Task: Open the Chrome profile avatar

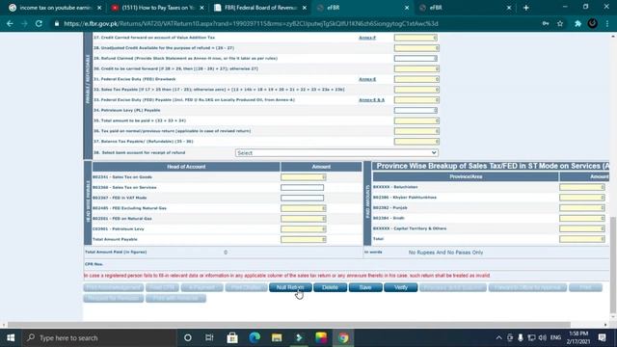Action: (x=592, y=23)
